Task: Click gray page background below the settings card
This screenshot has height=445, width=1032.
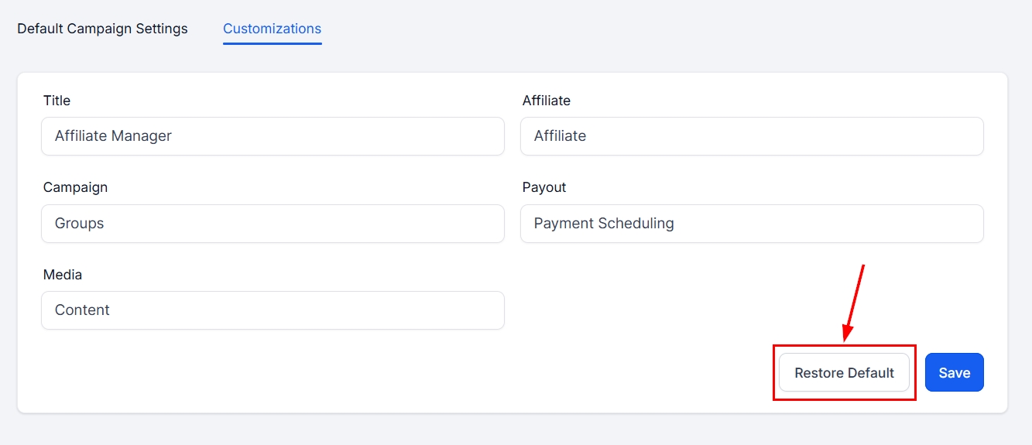Action: 511,430
